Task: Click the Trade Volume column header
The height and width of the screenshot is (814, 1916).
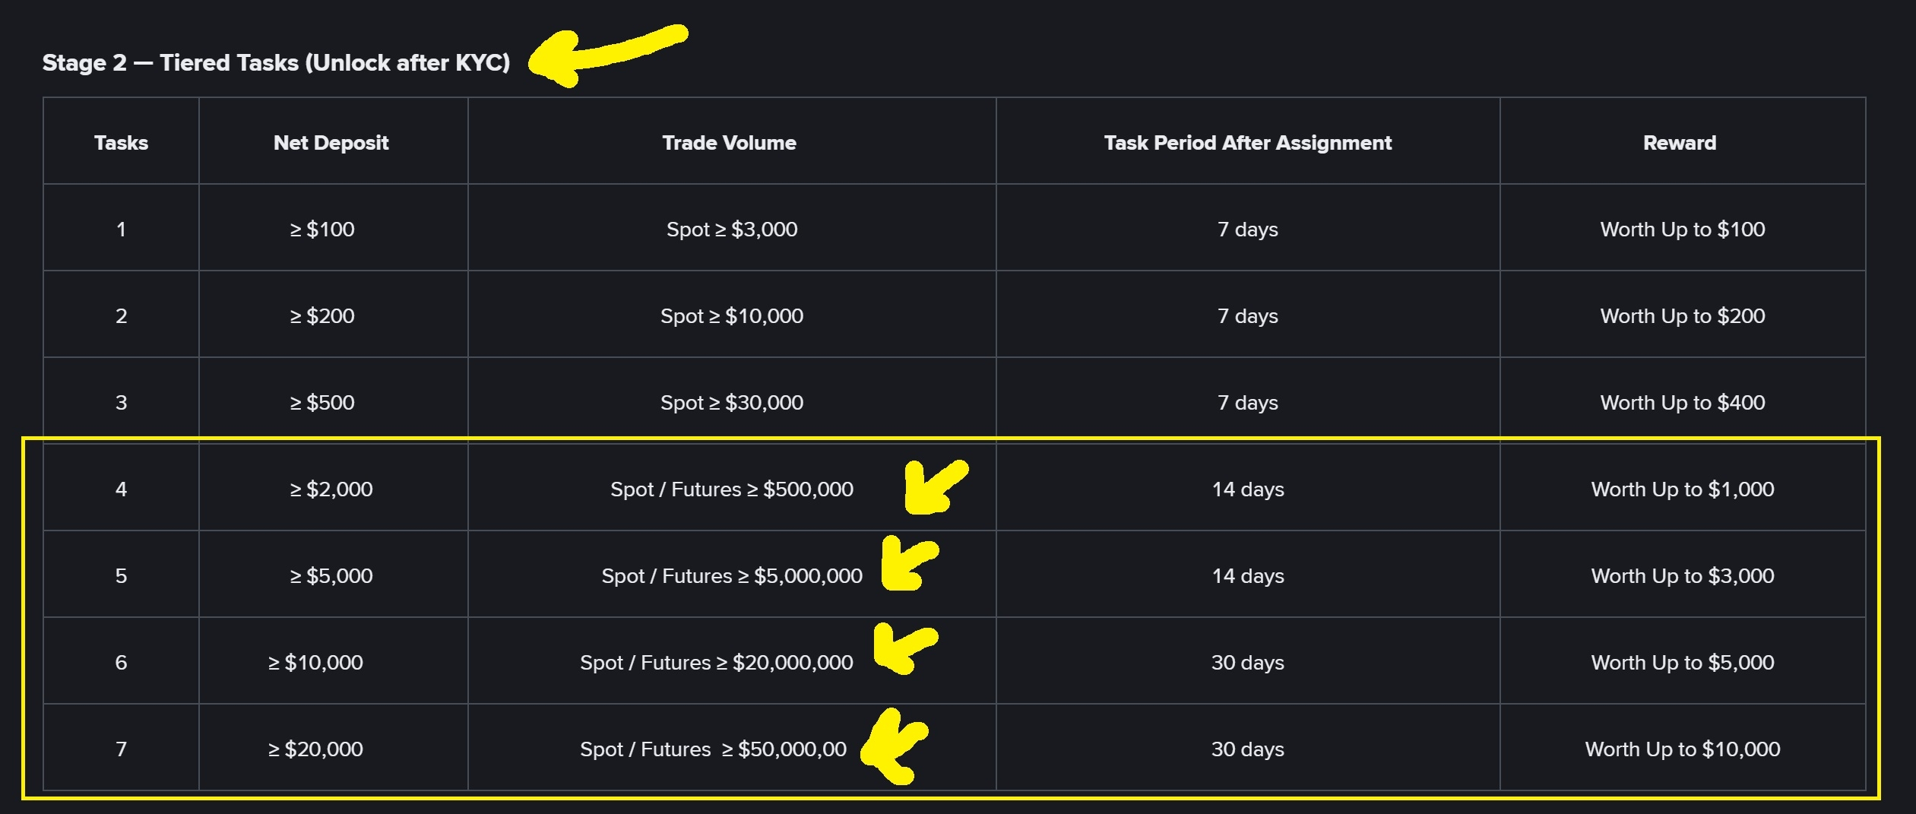Action: [x=729, y=143]
